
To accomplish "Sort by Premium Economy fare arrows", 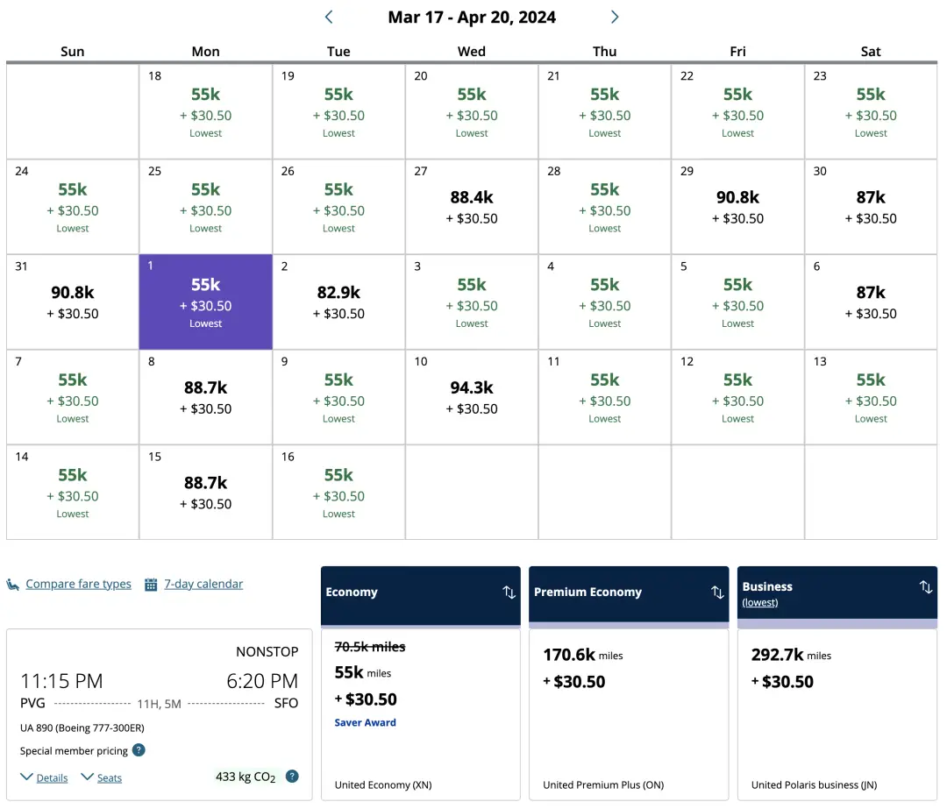I will click(717, 593).
